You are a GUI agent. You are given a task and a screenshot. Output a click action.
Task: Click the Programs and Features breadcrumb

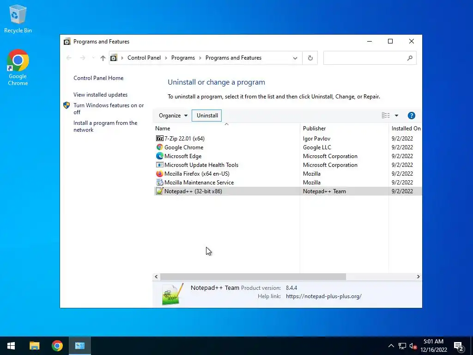[x=233, y=58]
